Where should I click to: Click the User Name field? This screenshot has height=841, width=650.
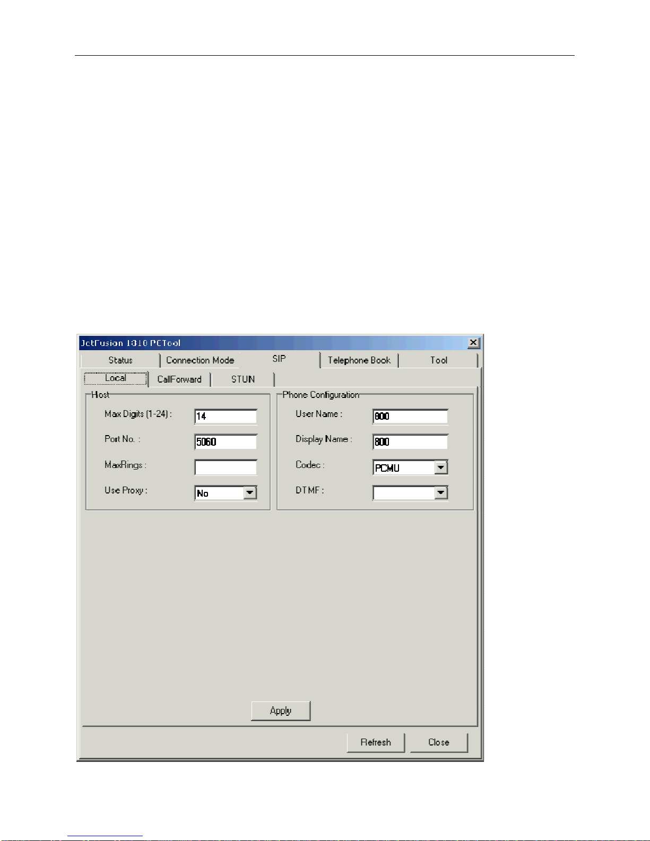410,417
